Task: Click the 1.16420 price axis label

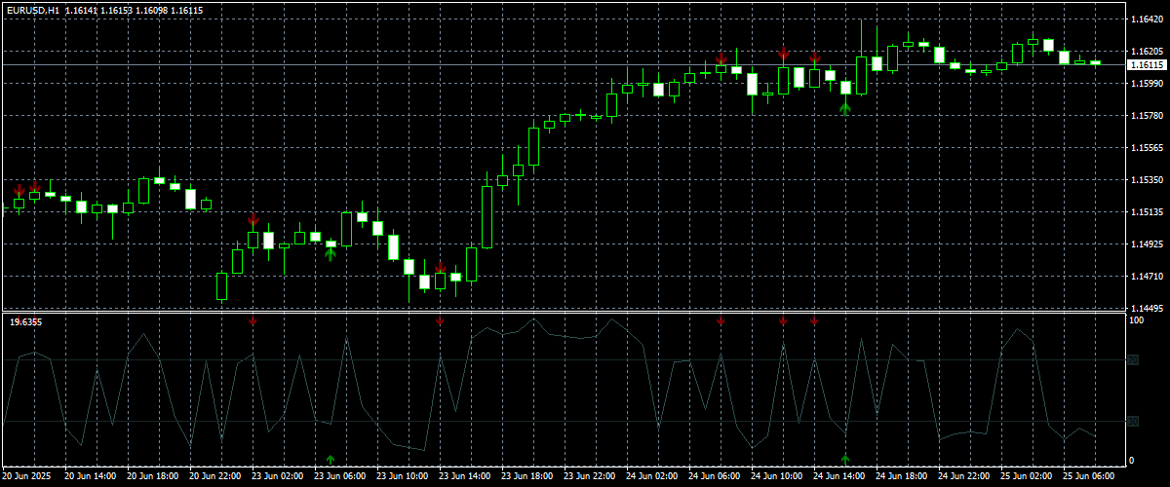Action: click(x=1147, y=19)
